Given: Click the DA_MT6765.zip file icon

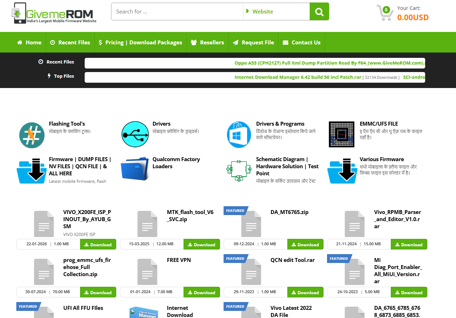Looking at the screenshot, I should 251,224.
